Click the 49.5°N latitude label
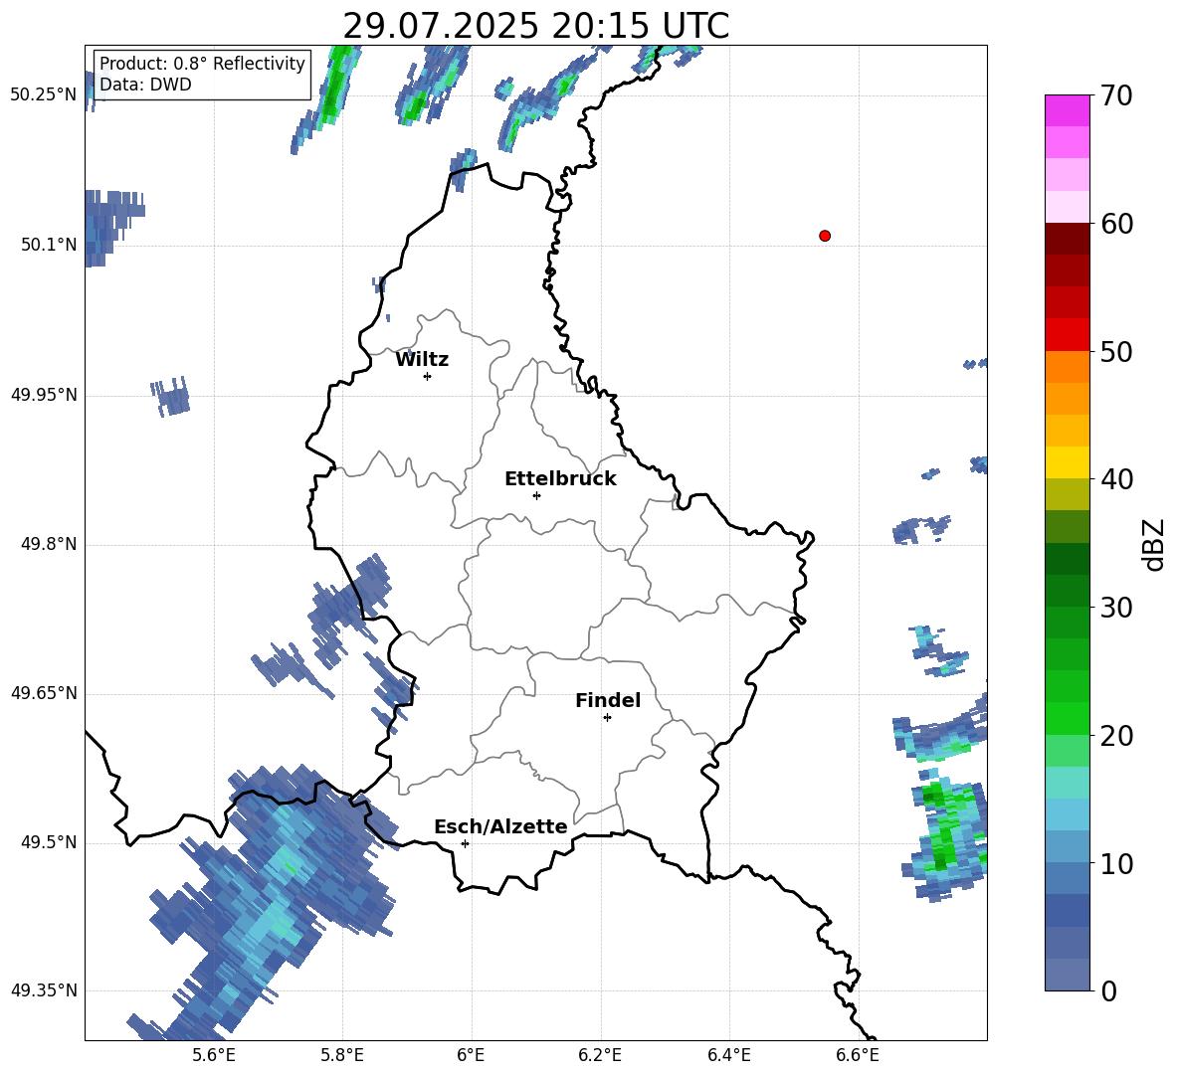Screen dimensions: 1178x1075 tap(49, 842)
